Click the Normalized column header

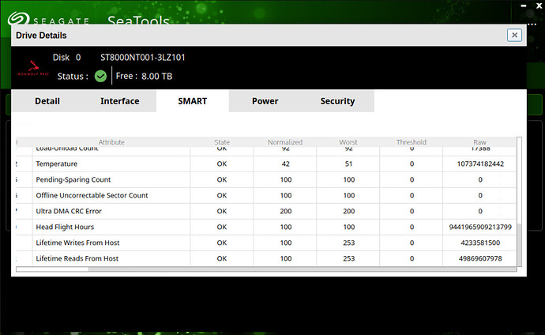tap(285, 142)
